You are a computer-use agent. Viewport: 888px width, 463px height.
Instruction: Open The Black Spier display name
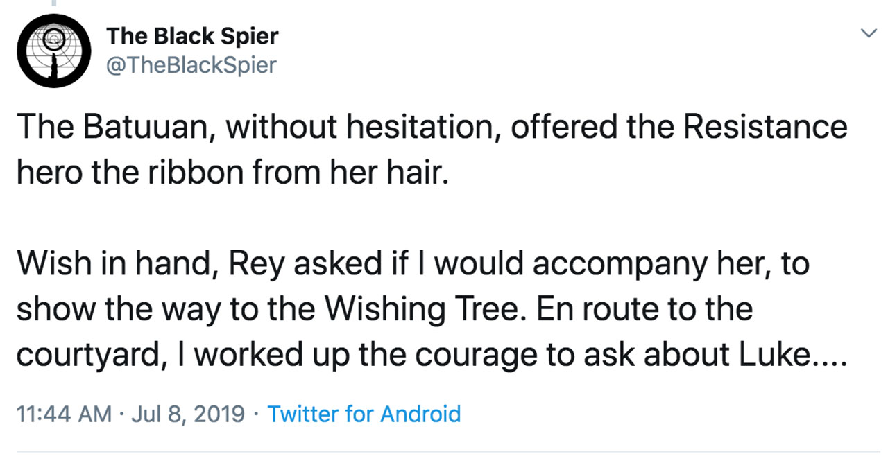click(x=192, y=36)
